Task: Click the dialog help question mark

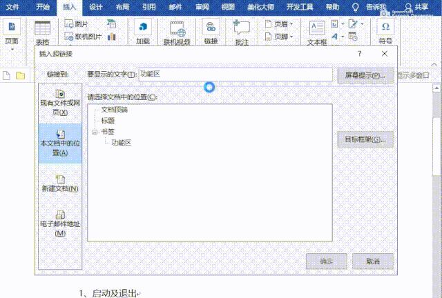Action: [x=359, y=54]
